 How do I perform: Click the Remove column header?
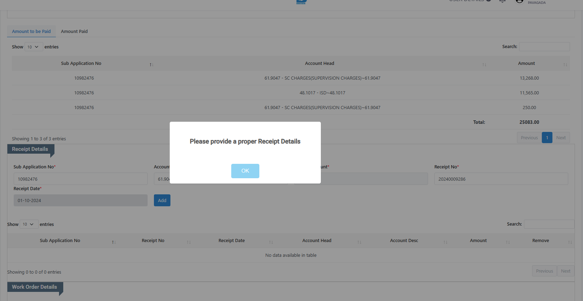[x=540, y=241]
